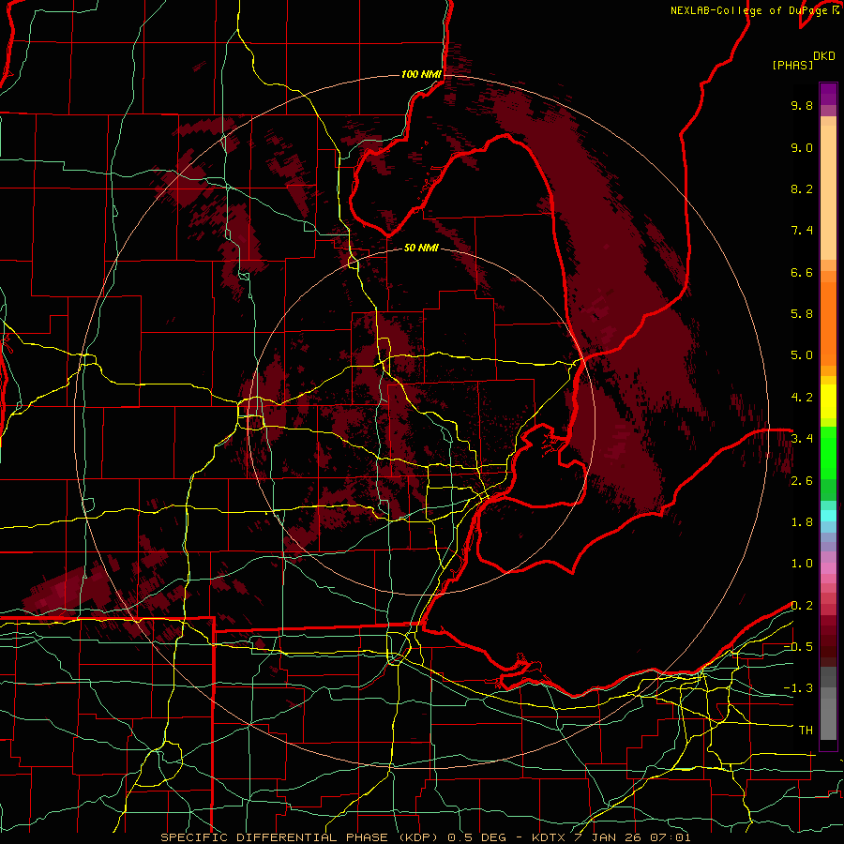This screenshot has width=844, height=844.
Task: Click the 8.2 scale value
Action: tap(802, 188)
